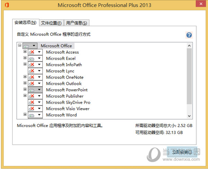208x169 pixels.
Task: Open install state dropdown for Microsoft InfoPath
Action: coord(35,64)
